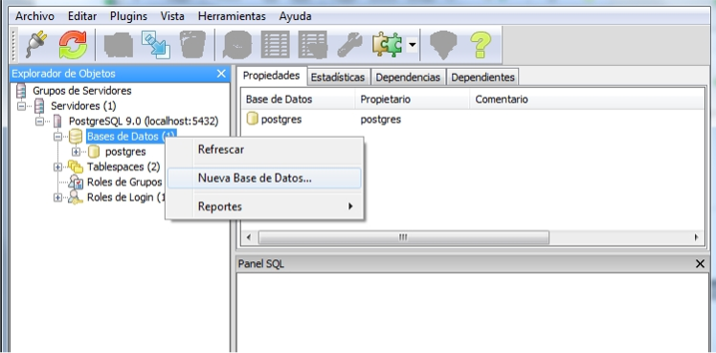
Task: Click the Bases de Datos cylinder stack icon
Action: 76,137
